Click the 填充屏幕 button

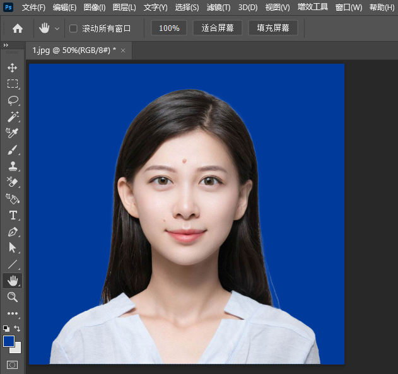(x=273, y=28)
